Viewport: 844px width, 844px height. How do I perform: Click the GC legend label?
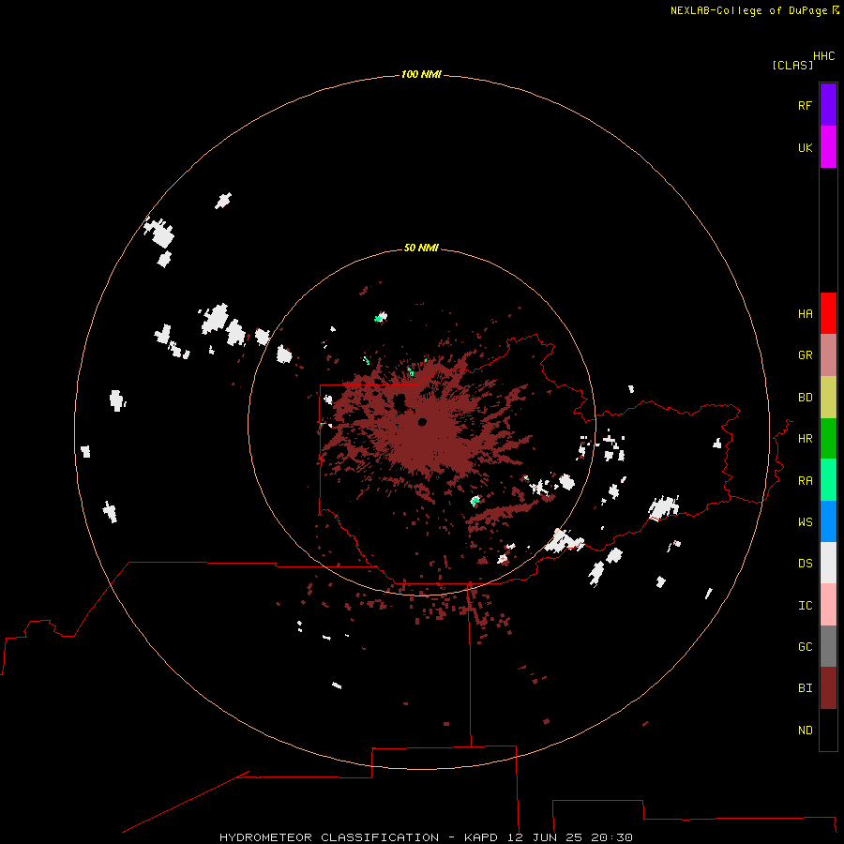point(805,647)
